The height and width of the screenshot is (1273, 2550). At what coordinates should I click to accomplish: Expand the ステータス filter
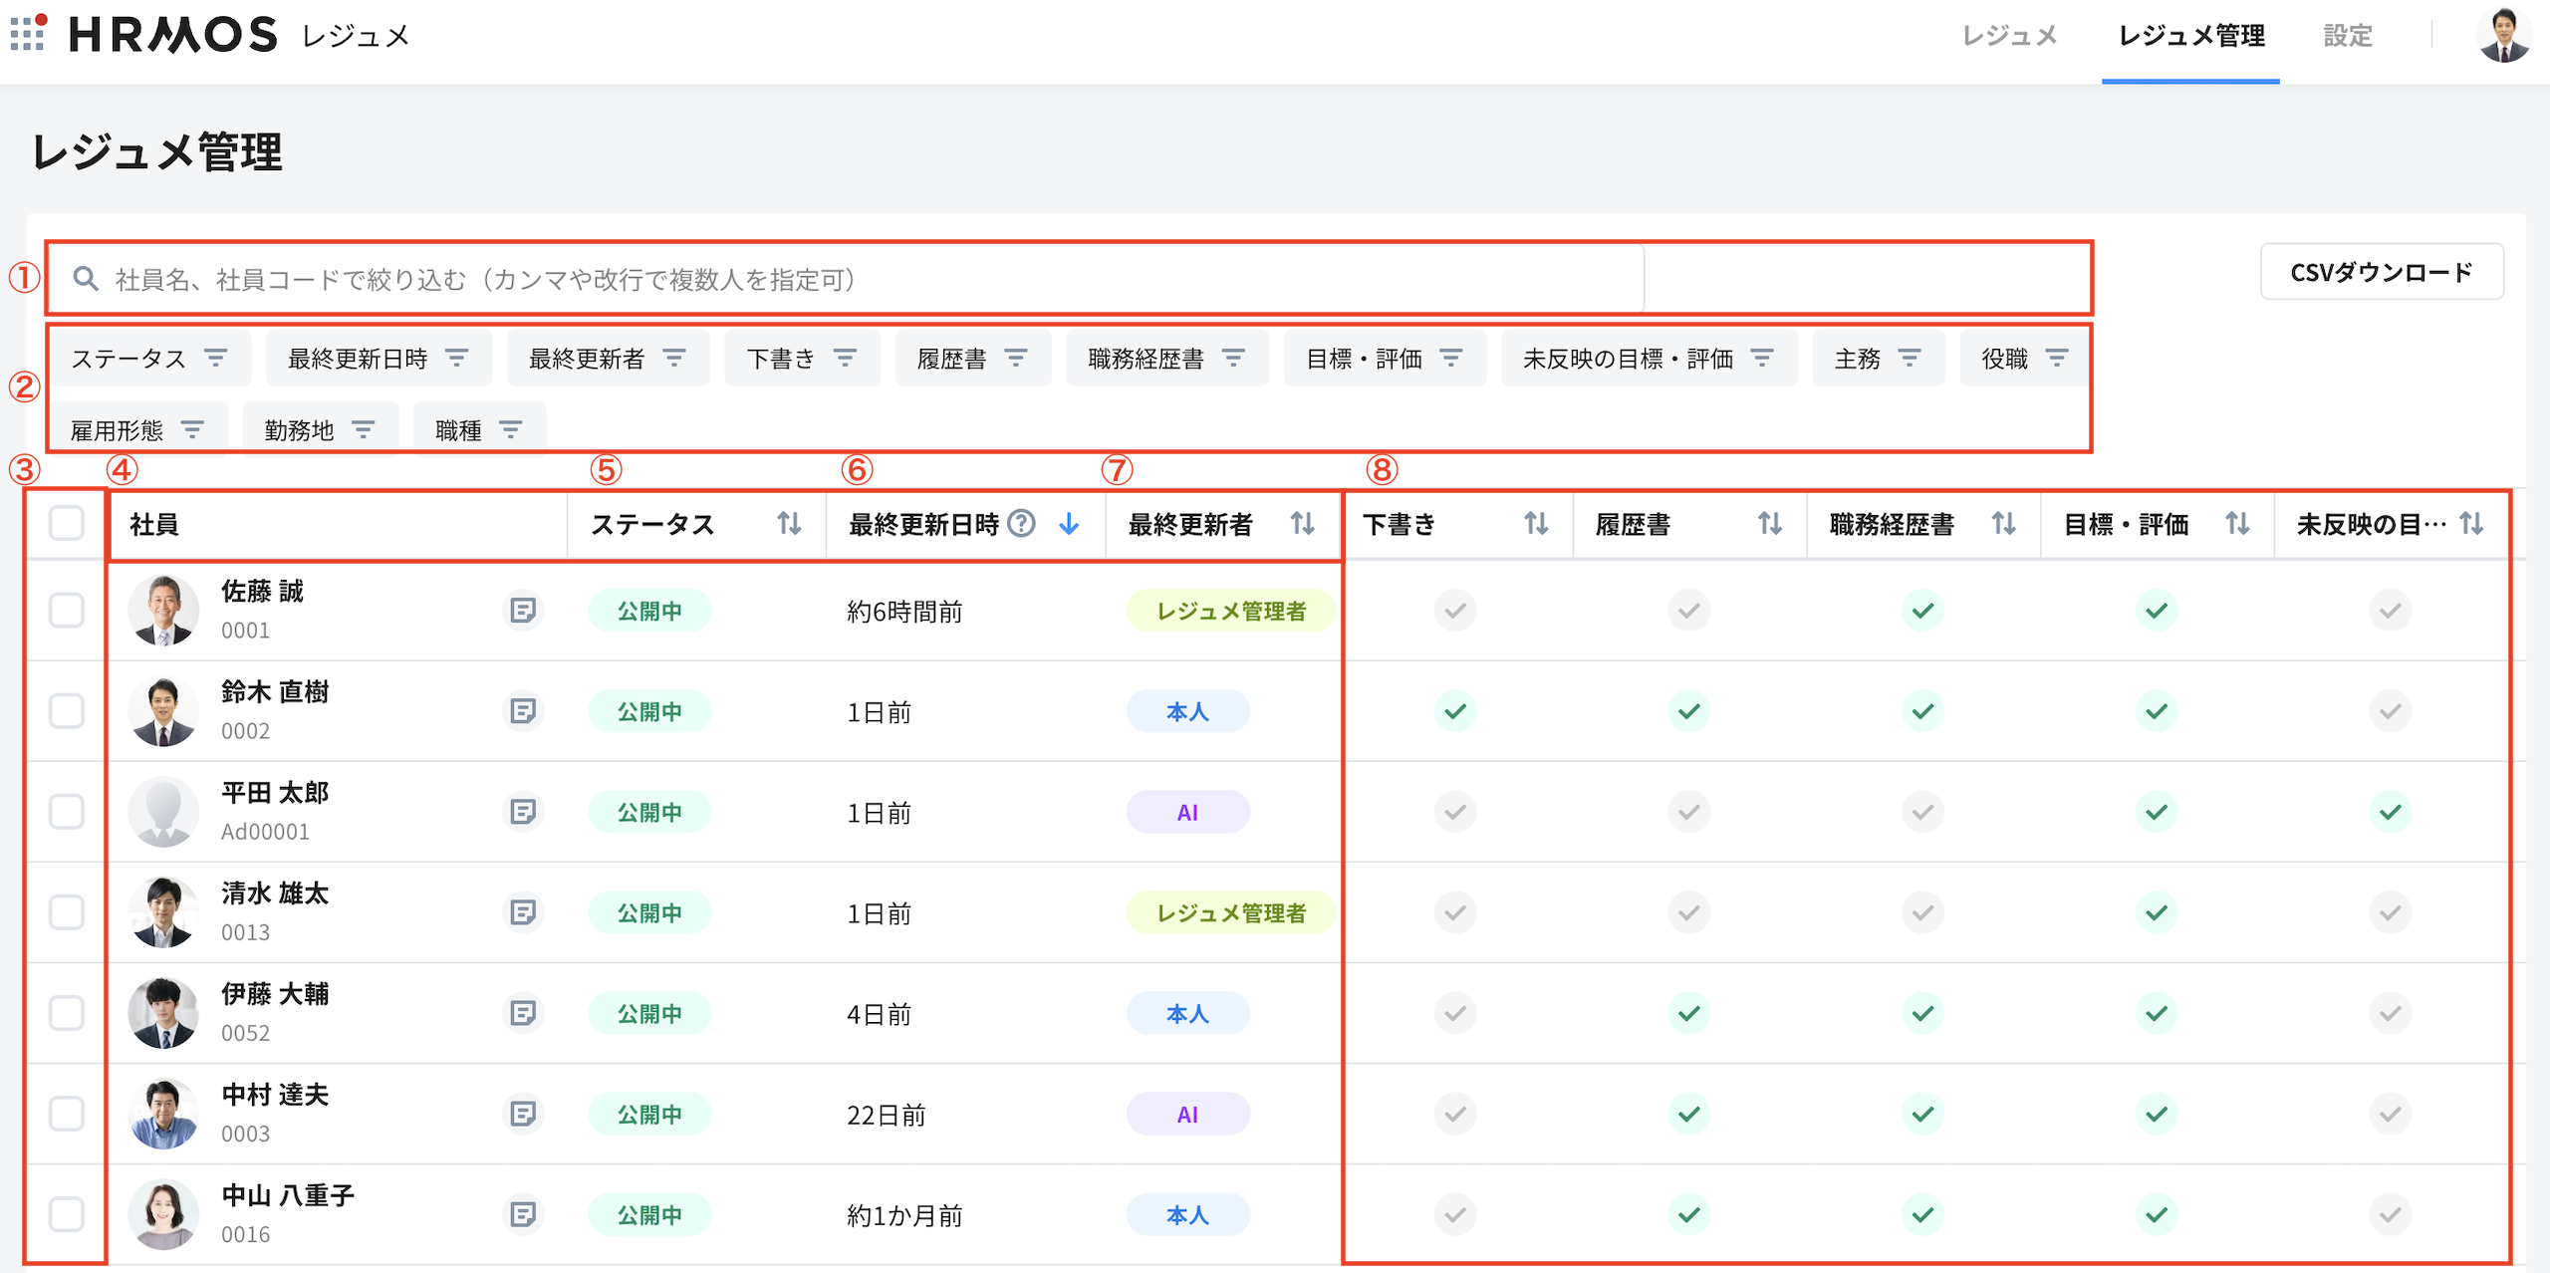149,359
